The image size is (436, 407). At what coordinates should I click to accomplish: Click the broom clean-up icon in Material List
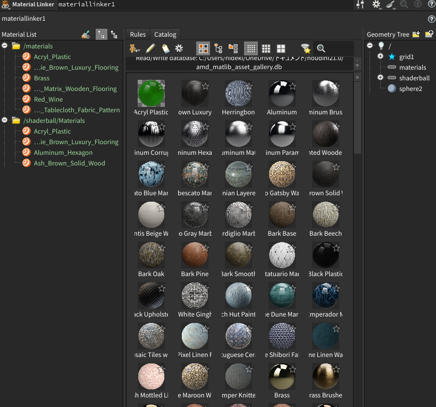(86, 35)
